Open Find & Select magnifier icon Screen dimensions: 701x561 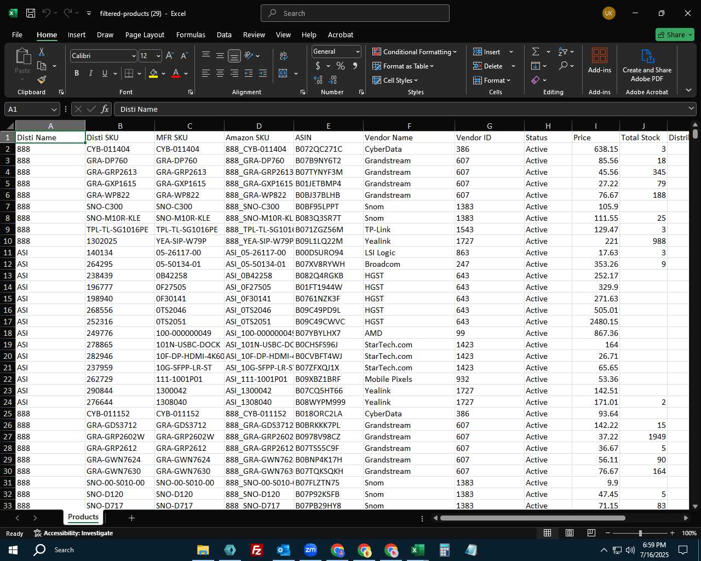(x=563, y=66)
